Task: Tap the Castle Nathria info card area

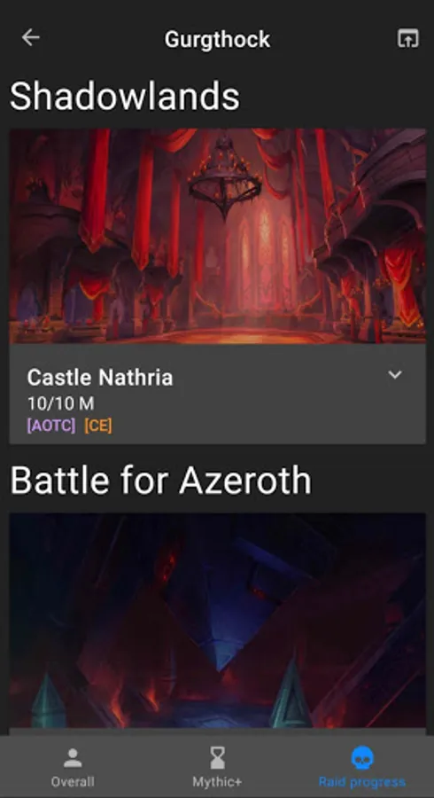Action: pos(218,394)
